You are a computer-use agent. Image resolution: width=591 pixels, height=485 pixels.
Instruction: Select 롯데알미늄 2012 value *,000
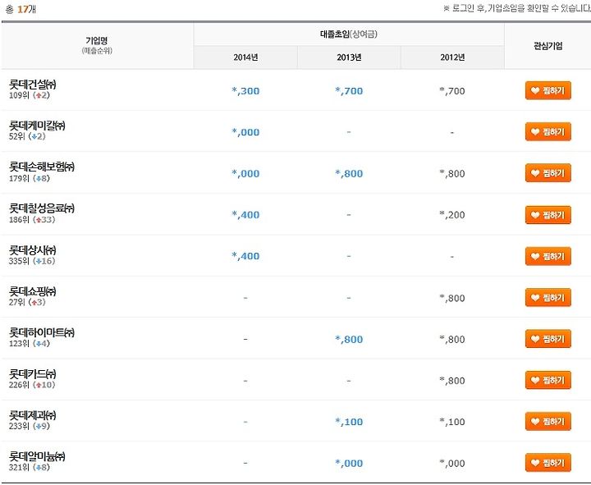tap(452, 463)
